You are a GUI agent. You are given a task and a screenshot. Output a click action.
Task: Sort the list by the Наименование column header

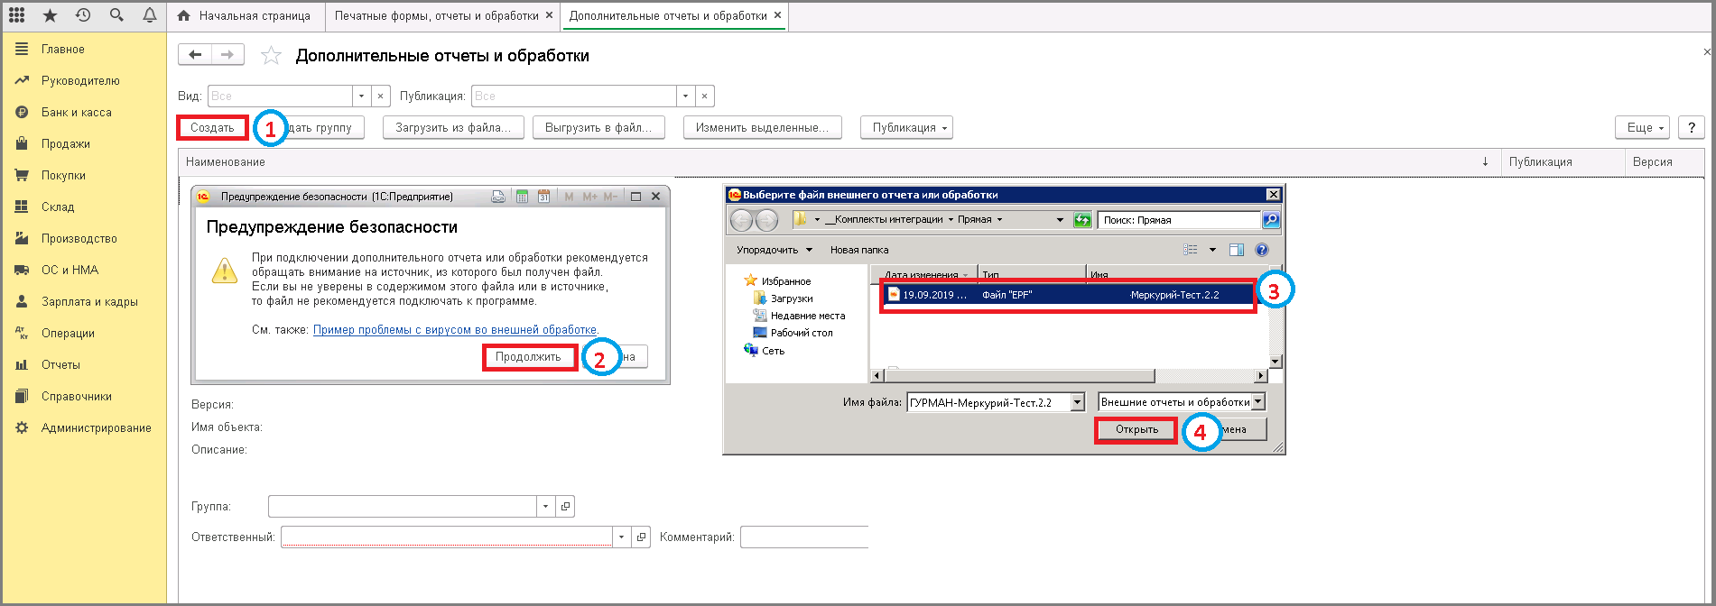tap(226, 162)
